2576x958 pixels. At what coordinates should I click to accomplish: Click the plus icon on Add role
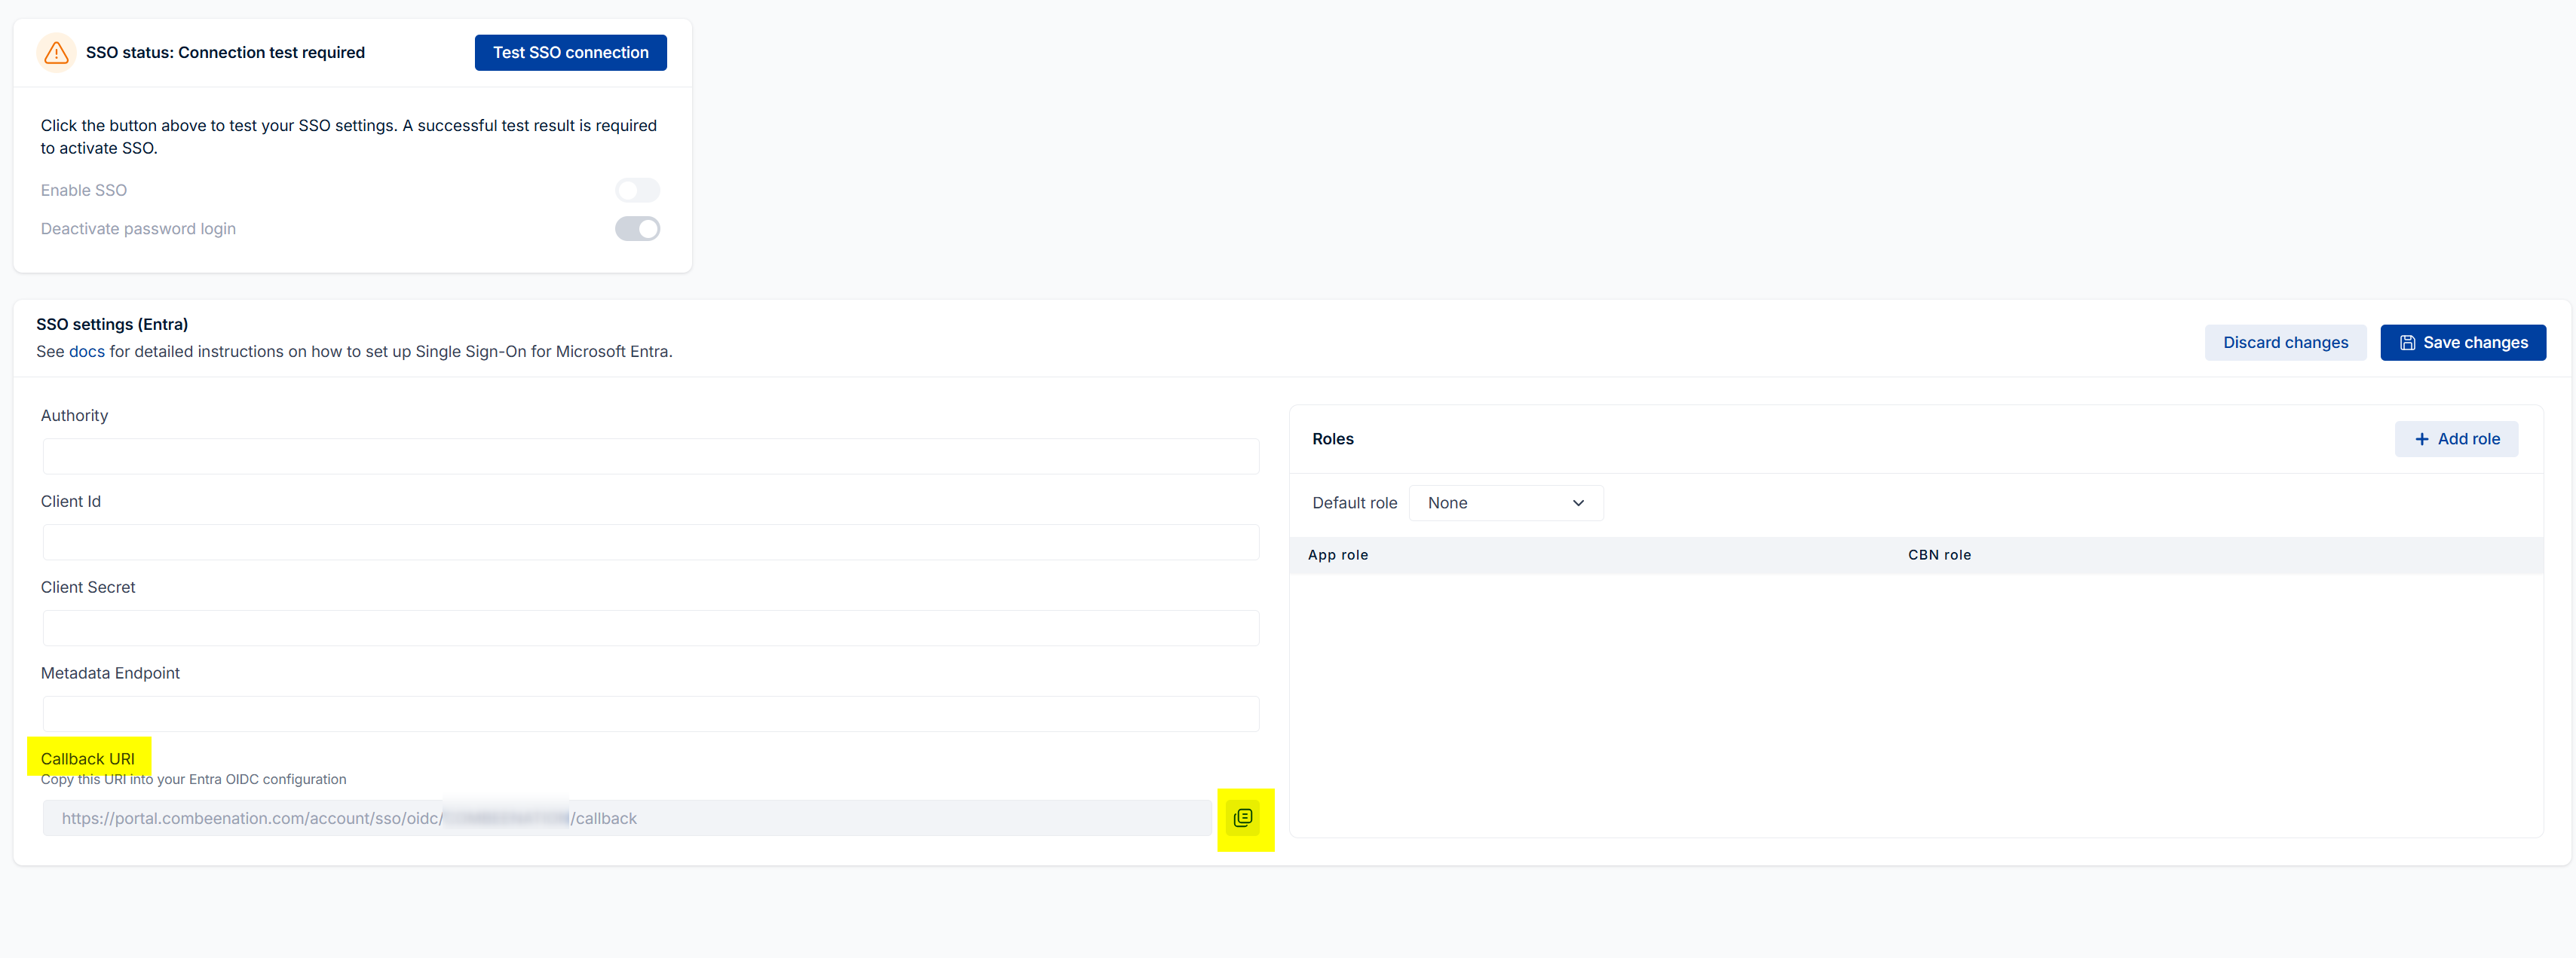[x=2421, y=440]
